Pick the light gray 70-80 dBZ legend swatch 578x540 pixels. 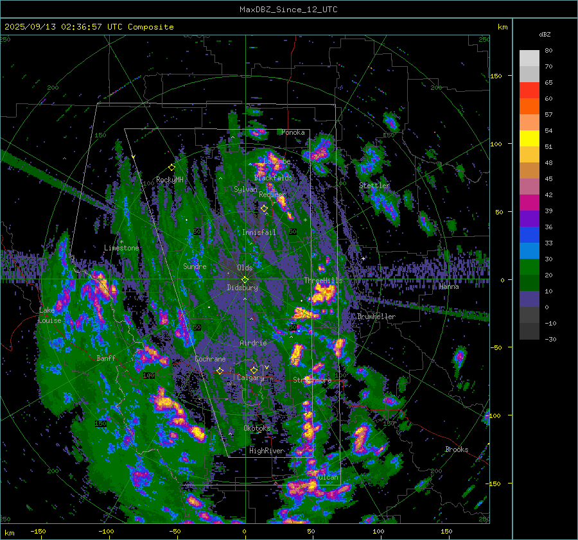tap(529, 58)
